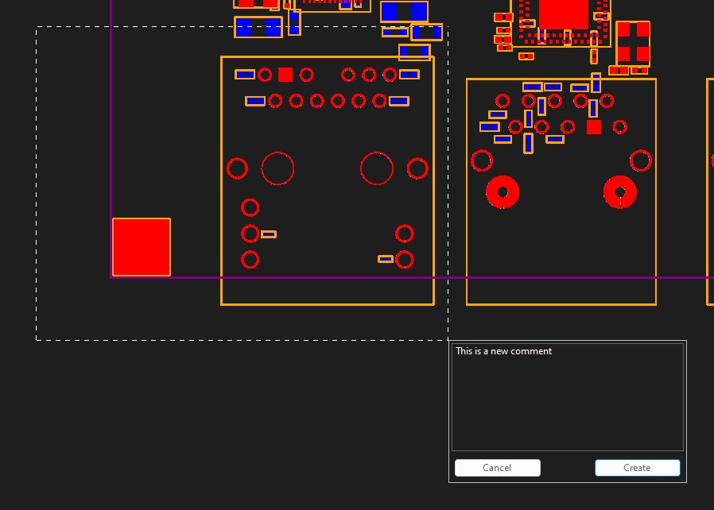Select the right component's orange outline
Image resolution: width=714 pixels, height=510 pixels.
click(468, 199)
